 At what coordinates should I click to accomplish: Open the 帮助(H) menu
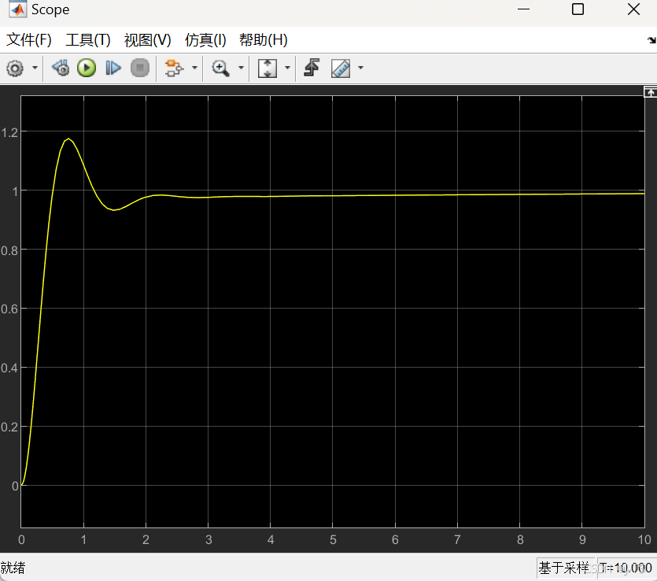pos(263,40)
